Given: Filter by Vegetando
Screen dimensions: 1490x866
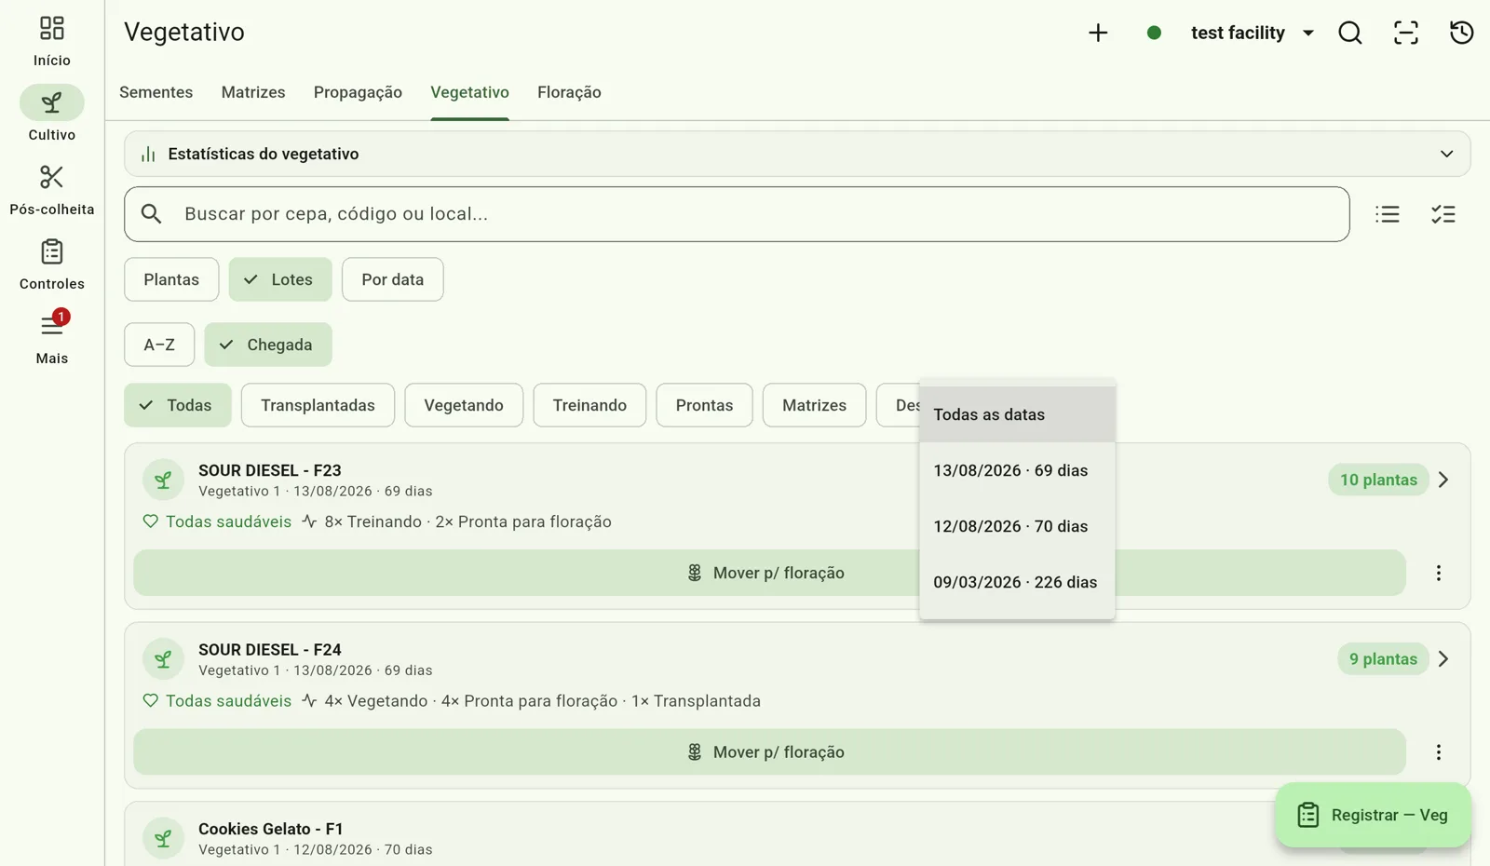Looking at the screenshot, I should (464, 405).
